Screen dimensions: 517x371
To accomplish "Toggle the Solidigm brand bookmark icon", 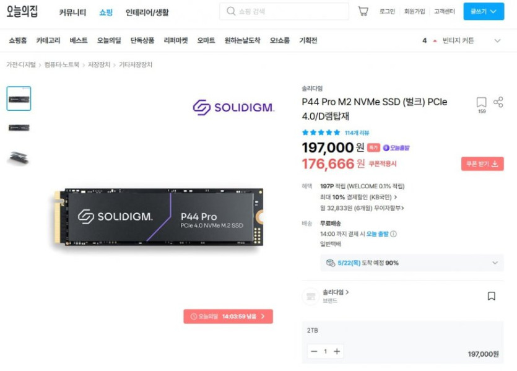I will click(x=491, y=296).
